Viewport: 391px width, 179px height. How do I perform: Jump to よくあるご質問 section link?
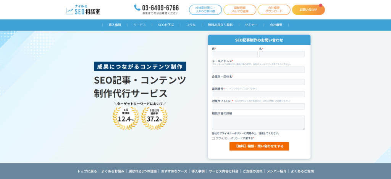302,171
